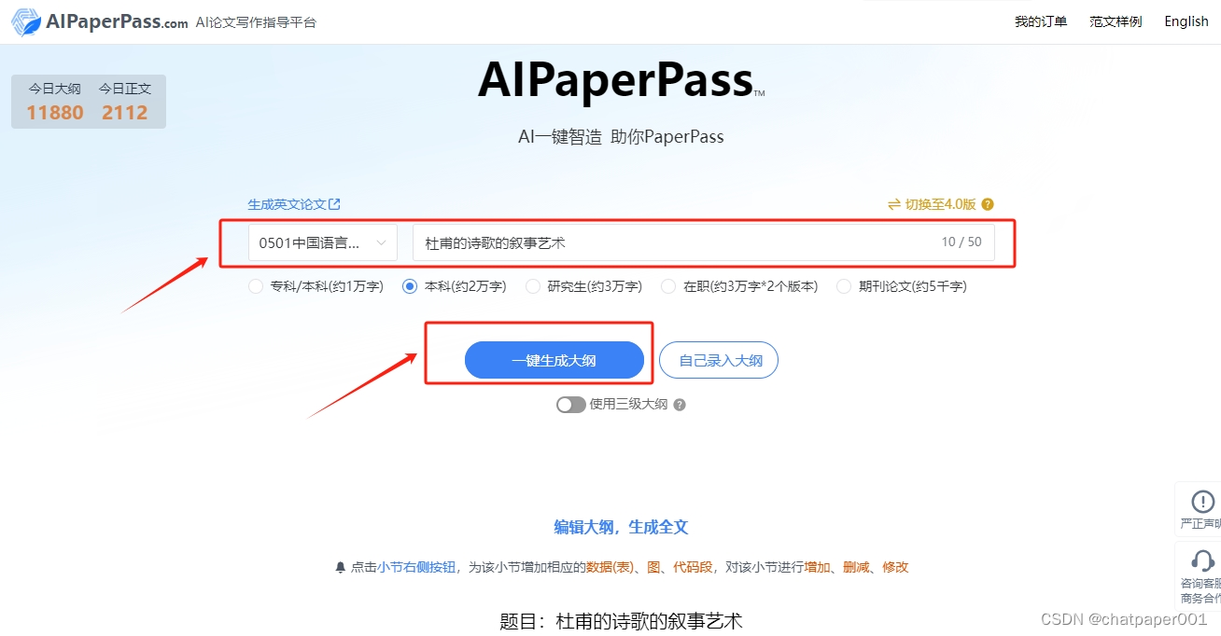Toggle the 使用三级大纲 switch
The width and height of the screenshot is (1221, 636).
point(571,405)
